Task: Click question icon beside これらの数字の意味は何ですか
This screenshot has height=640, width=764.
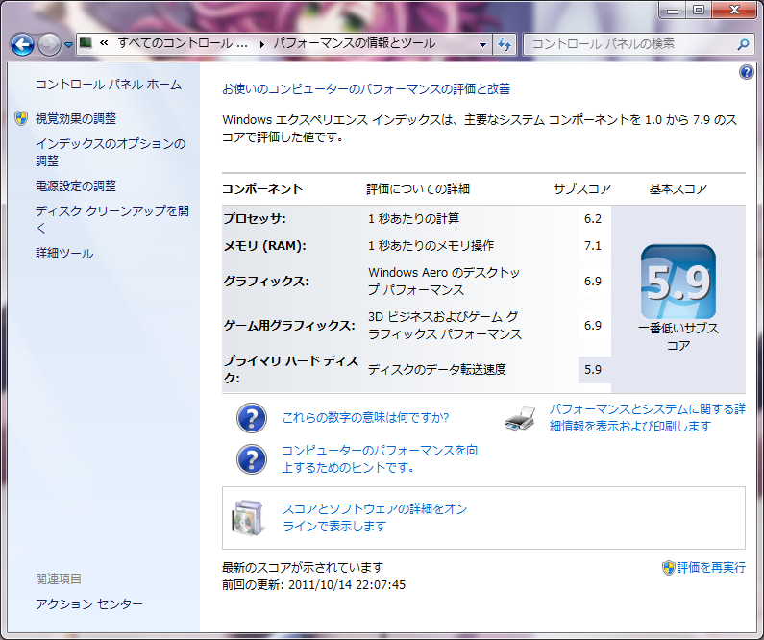Action: pos(251,418)
